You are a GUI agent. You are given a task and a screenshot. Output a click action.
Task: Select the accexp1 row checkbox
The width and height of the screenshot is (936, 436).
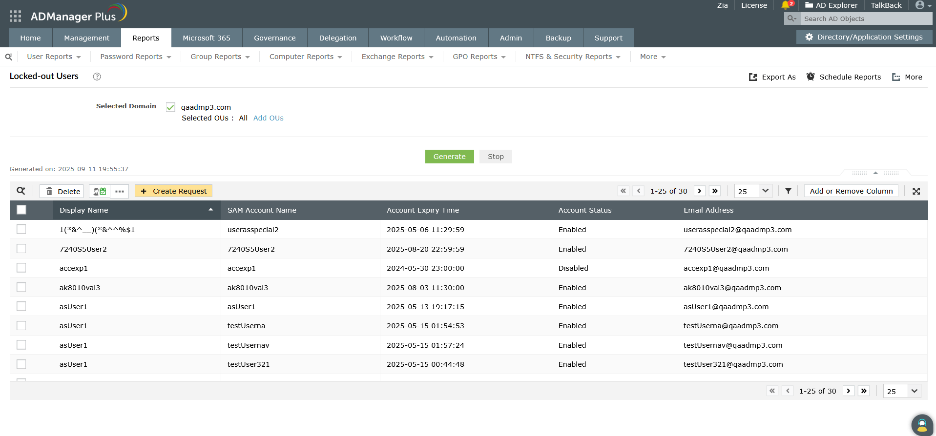pos(21,268)
